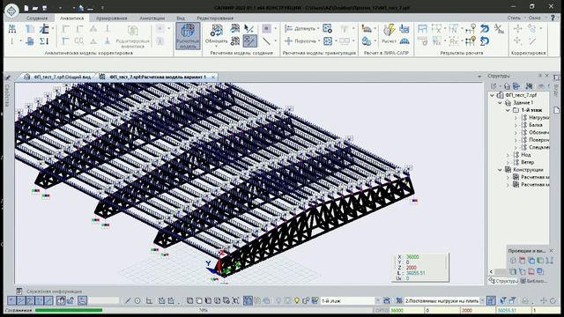
Task: Open the document tab list dropdown arrow
Action: pos(479,77)
